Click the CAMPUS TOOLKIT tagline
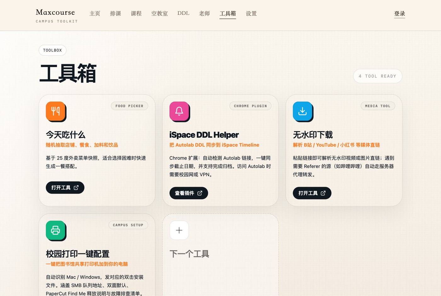 57,21
